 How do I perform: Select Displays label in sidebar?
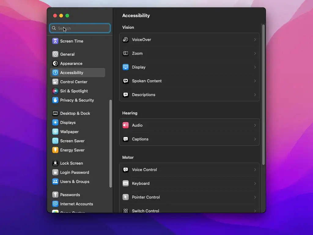tap(68, 122)
